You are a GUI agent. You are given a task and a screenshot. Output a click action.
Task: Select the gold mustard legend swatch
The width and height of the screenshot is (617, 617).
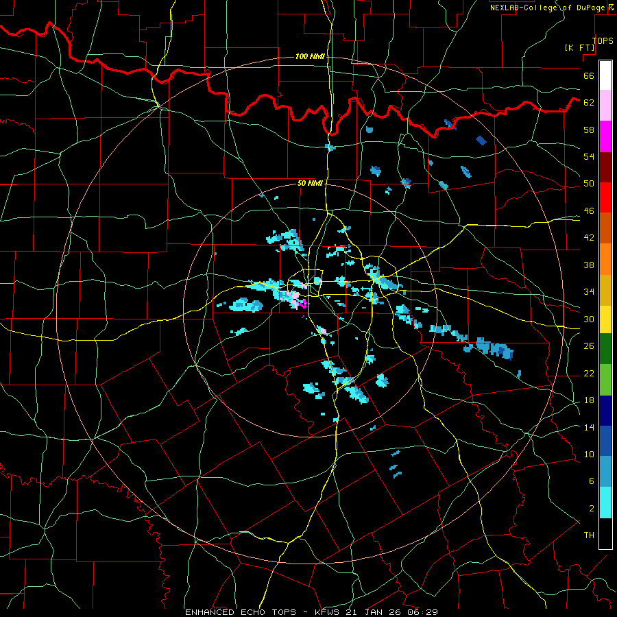[x=605, y=291]
